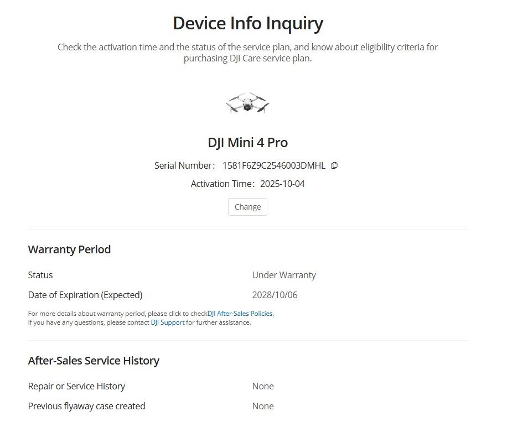Click the Repair or Service History label
Viewport: 528px width, 427px height.
76,386
